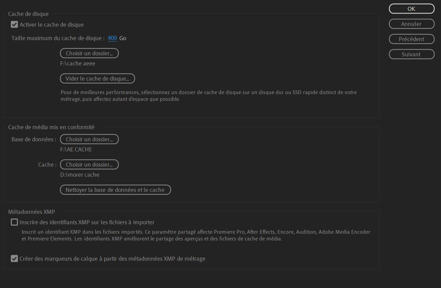Enable Inscrire des identifiants XMP checkbox
Image resolution: width=441 pixels, height=288 pixels.
(x=14, y=222)
